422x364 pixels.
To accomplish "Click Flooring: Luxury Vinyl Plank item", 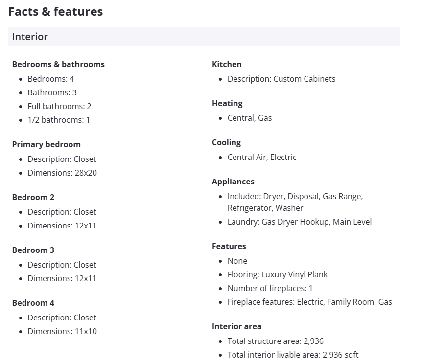I will pyautogui.click(x=278, y=274).
